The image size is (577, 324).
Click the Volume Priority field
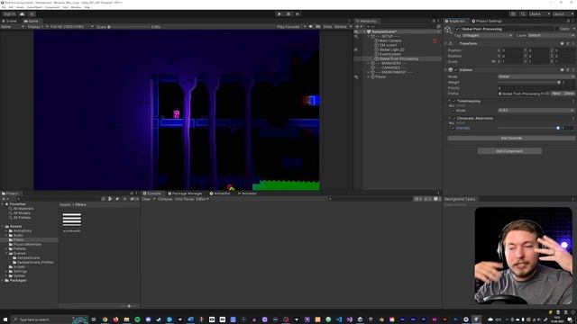(536, 88)
